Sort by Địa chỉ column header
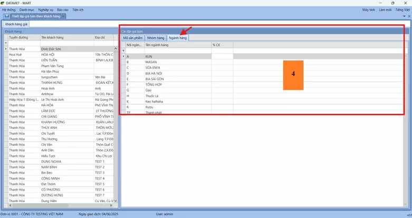Screen dimensions: 412x218 click(103, 37)
